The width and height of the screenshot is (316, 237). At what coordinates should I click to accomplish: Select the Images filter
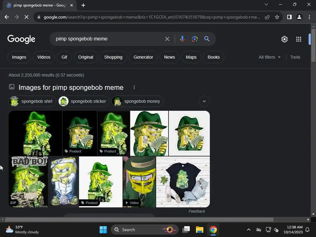[x=19, y=57]
